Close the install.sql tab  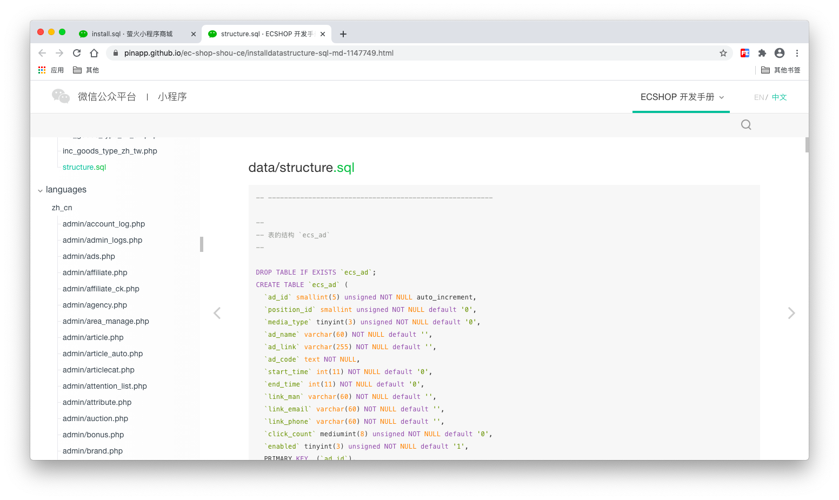click(194, 34)
